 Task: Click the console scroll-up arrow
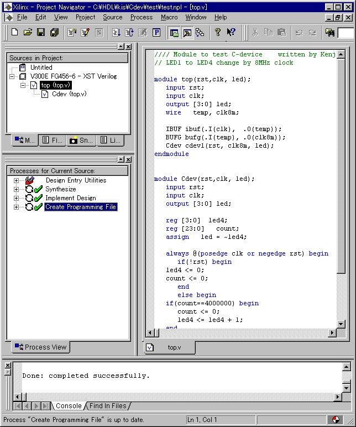tap(346, 367)
